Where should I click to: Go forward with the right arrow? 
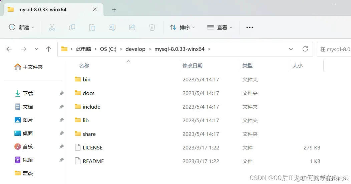coord(23,49)
